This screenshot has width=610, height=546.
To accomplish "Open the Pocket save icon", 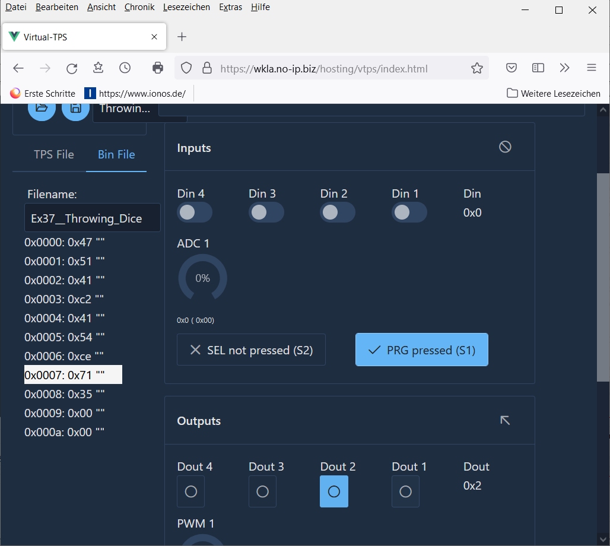I will tap(511, 68).
